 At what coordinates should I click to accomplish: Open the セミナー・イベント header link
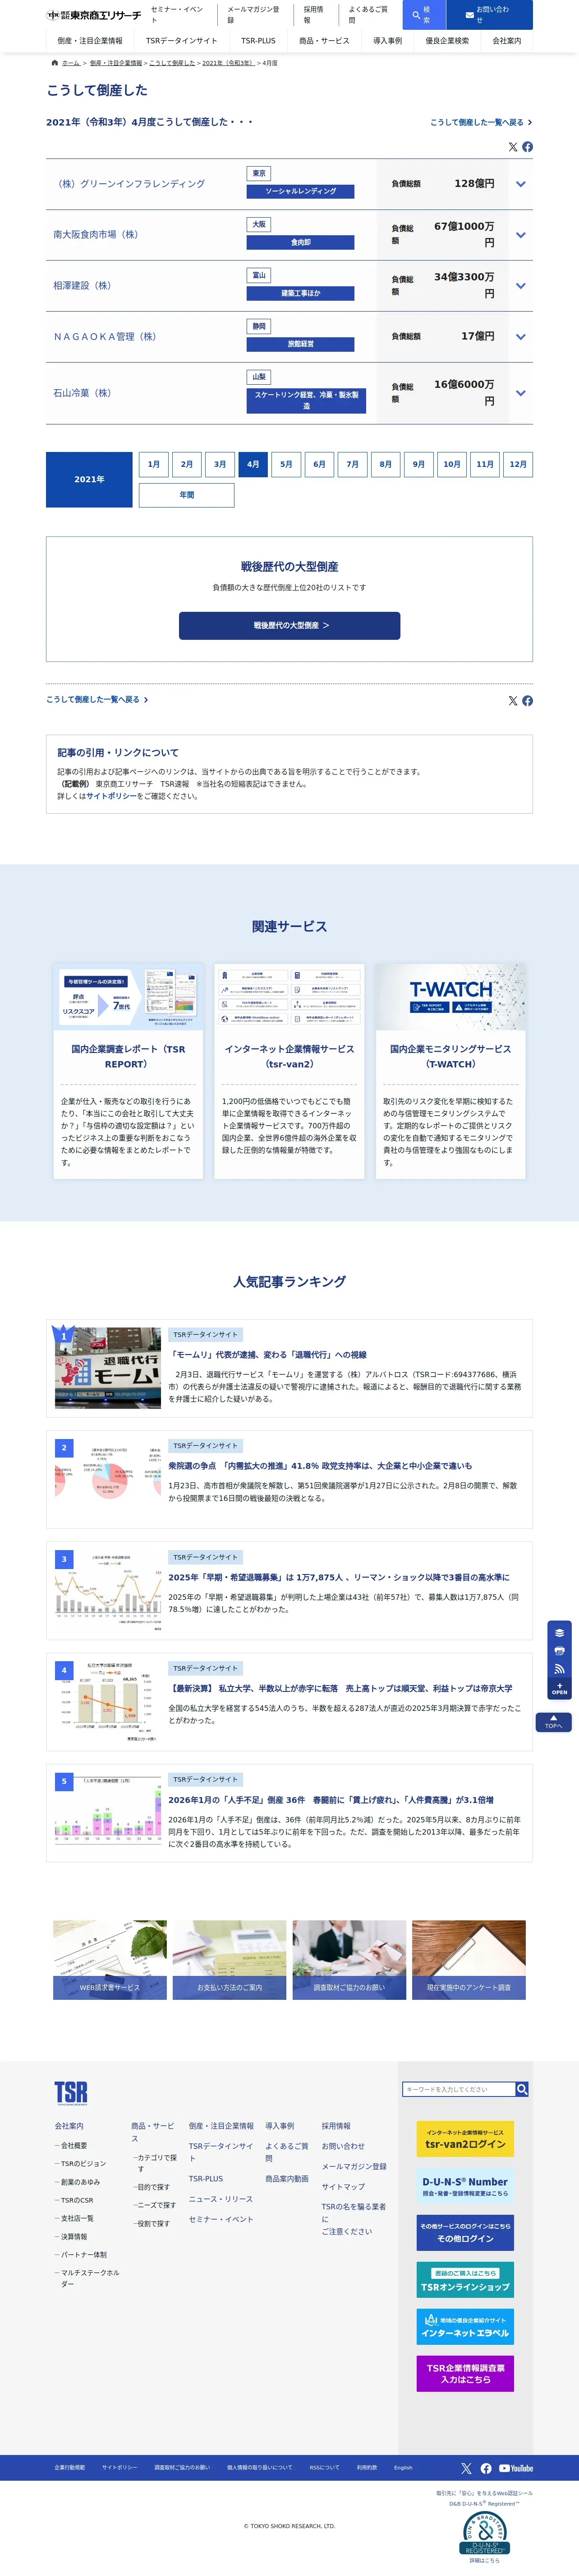pyautogui.click(x=178, y=15)
